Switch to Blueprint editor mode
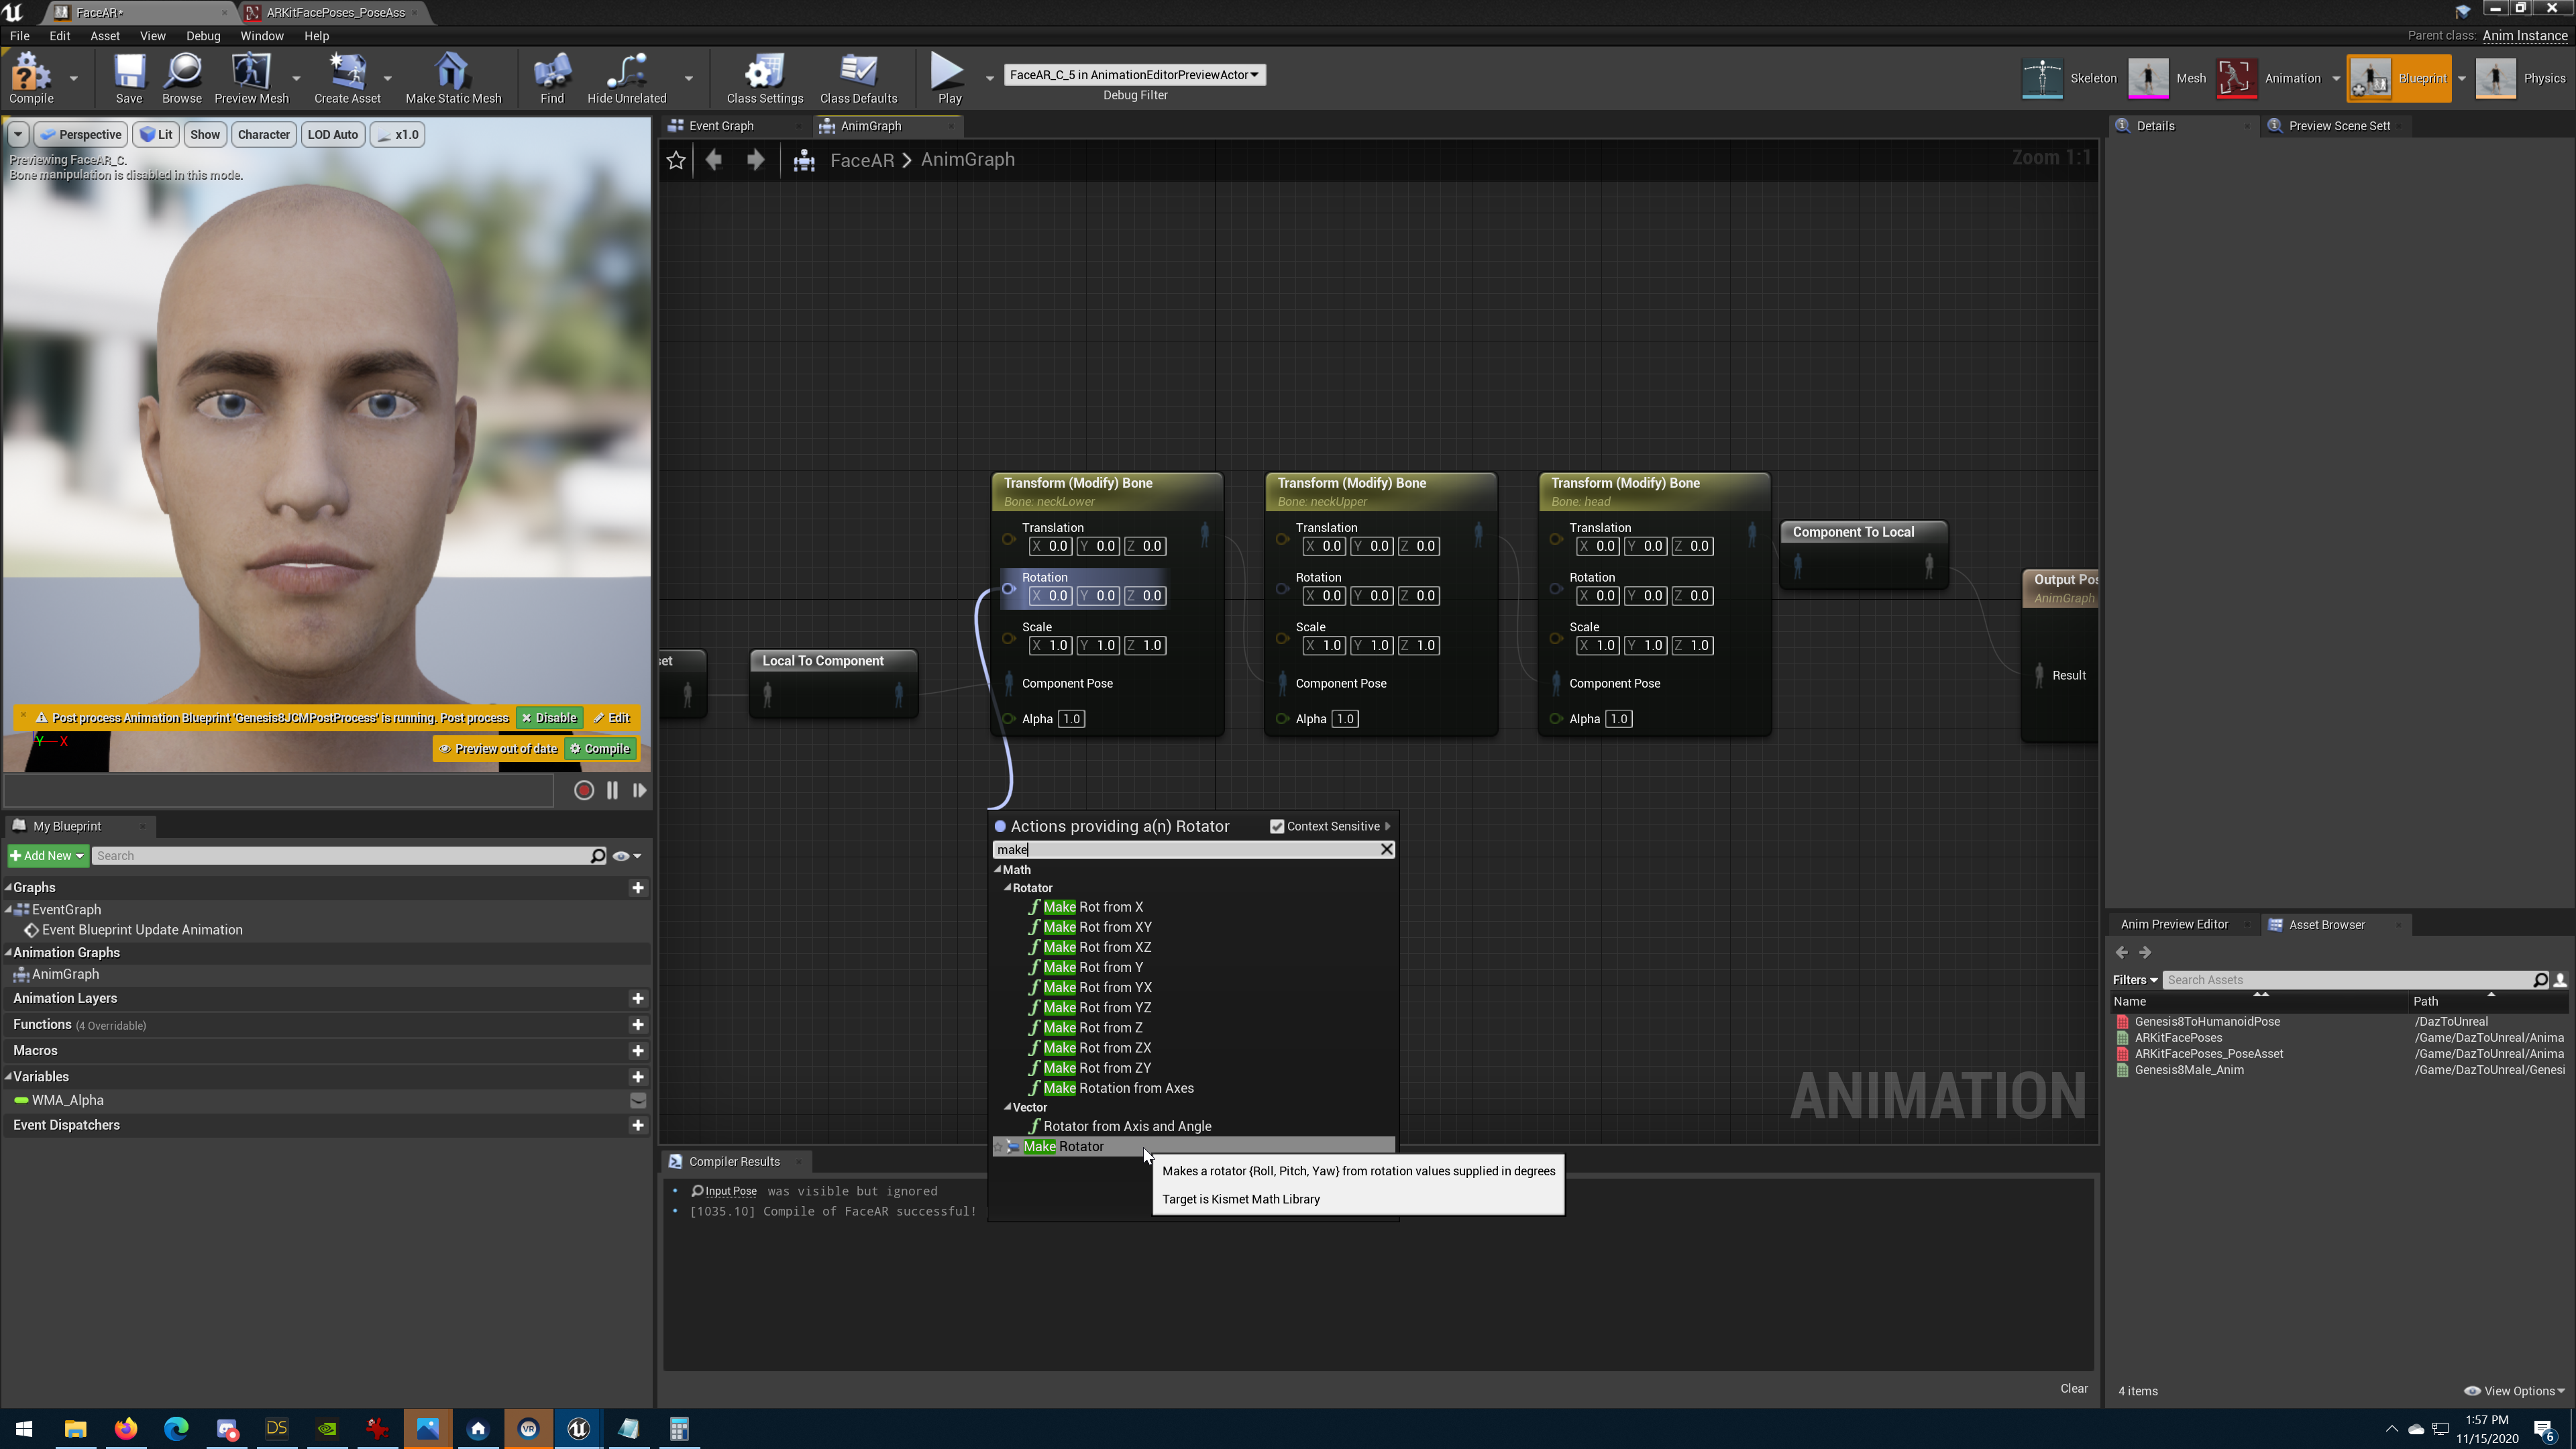 click(x=2399, y=78)
